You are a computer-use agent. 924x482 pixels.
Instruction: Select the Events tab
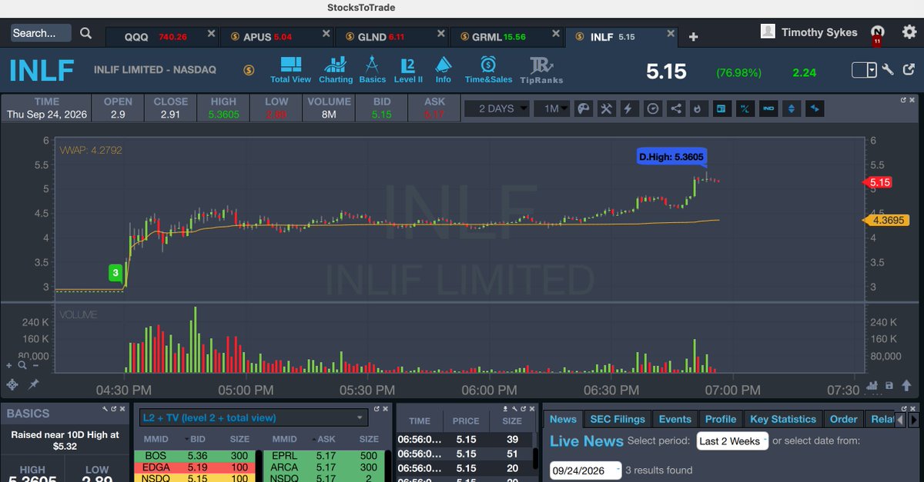(x=675, y=419)
